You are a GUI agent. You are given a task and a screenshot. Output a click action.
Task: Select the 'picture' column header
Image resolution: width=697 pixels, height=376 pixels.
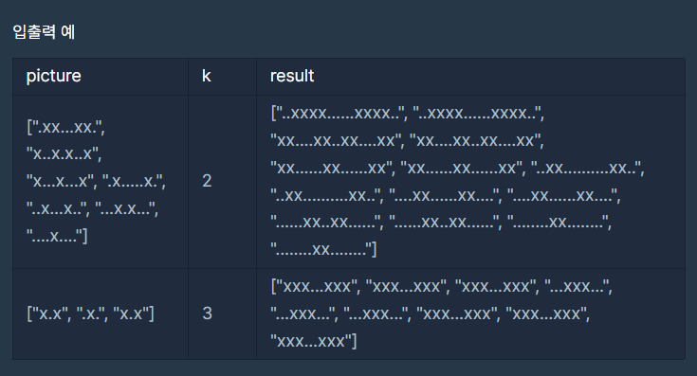tap(54, 76)
